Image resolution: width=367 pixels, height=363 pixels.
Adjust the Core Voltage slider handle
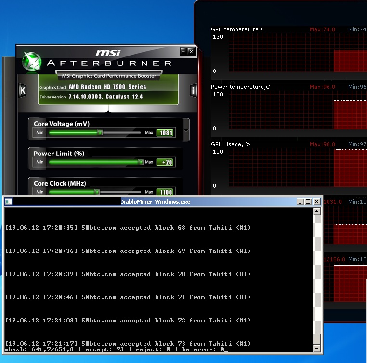[100, 133]
